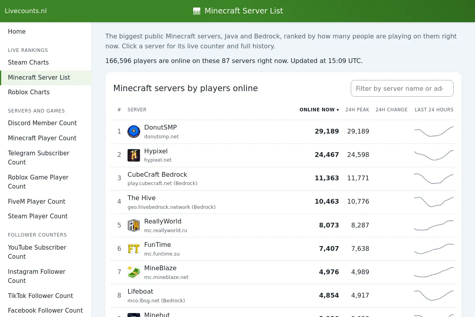Click mc.mineblaze.net address text
Screen dimensions: 475x317
point(166,277)
